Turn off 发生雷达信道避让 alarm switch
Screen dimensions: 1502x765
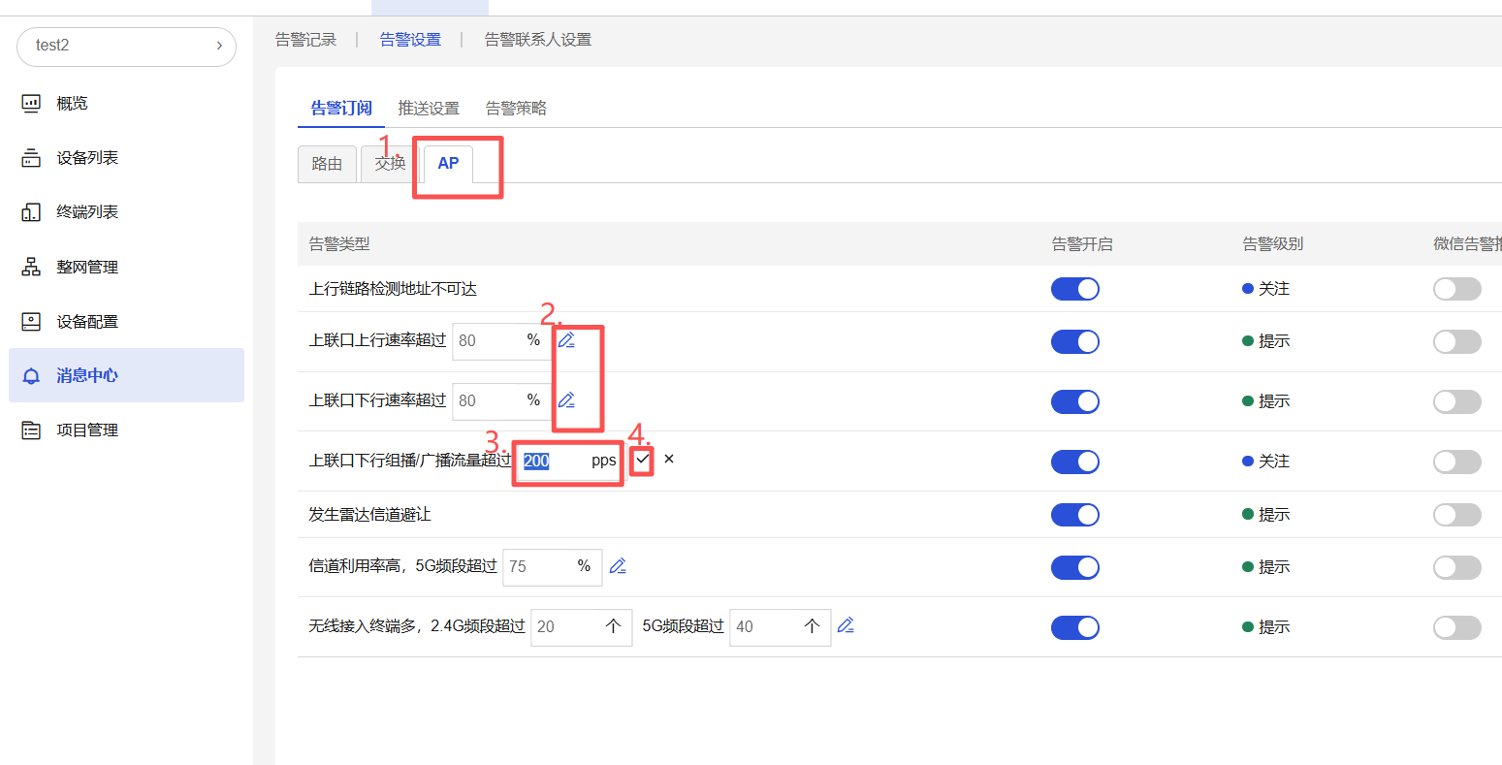click(x=1074, y=515)
